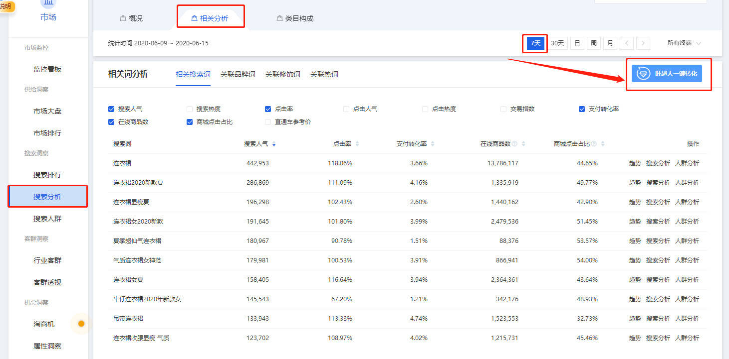Click the 旺超人一键转化 button

tap(667, 74)
